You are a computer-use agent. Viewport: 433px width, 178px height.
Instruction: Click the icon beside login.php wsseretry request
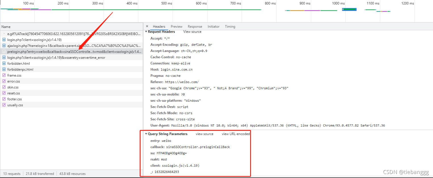tap(4, 58)
